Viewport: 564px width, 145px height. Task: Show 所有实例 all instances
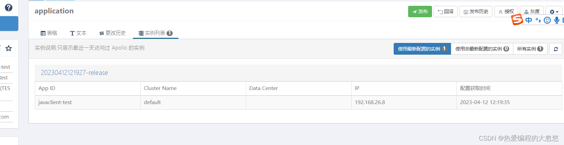click(x=530, y=49)
